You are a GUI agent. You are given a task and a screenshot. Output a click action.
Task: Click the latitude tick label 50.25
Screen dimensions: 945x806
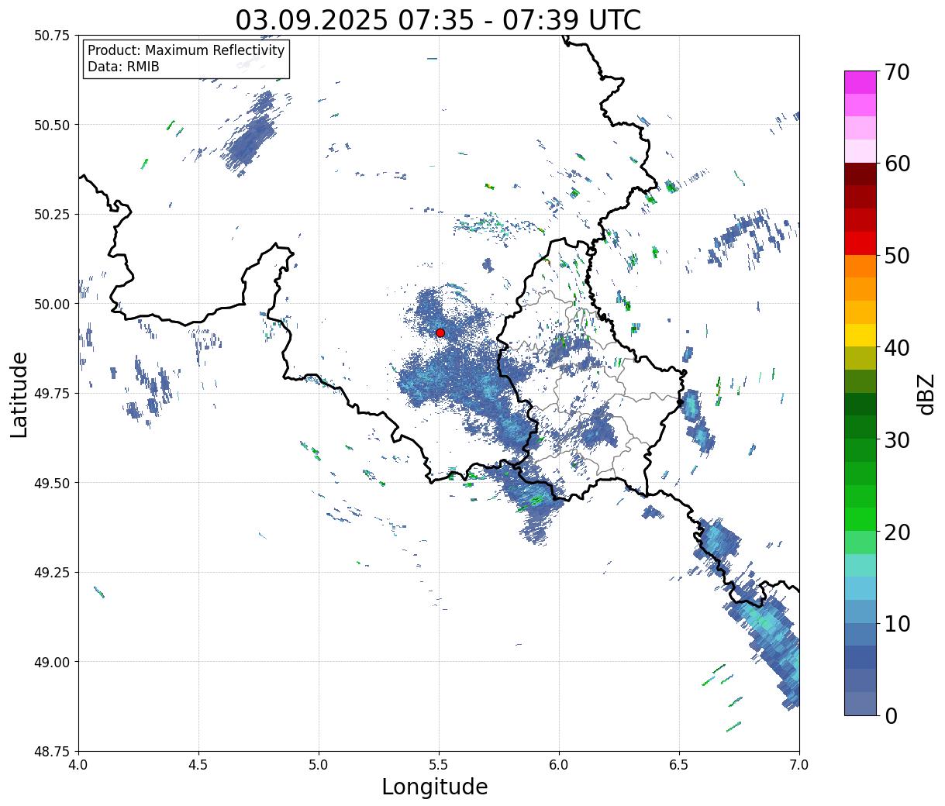tap(52, 215)
